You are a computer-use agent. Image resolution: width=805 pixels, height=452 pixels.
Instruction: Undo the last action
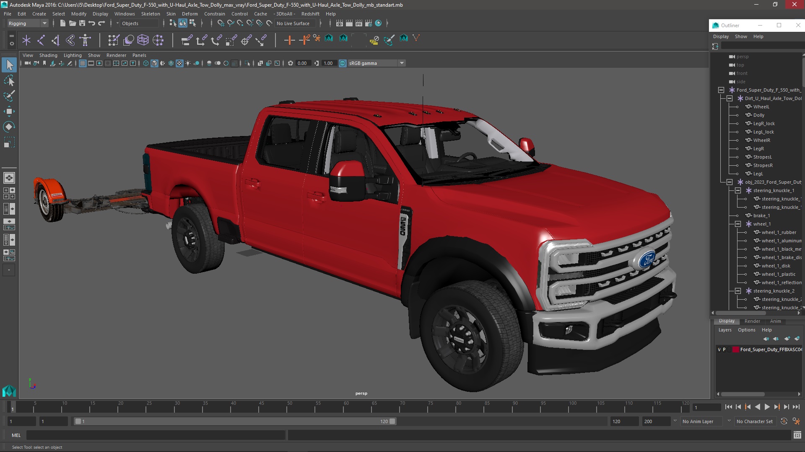click(92, 23)
